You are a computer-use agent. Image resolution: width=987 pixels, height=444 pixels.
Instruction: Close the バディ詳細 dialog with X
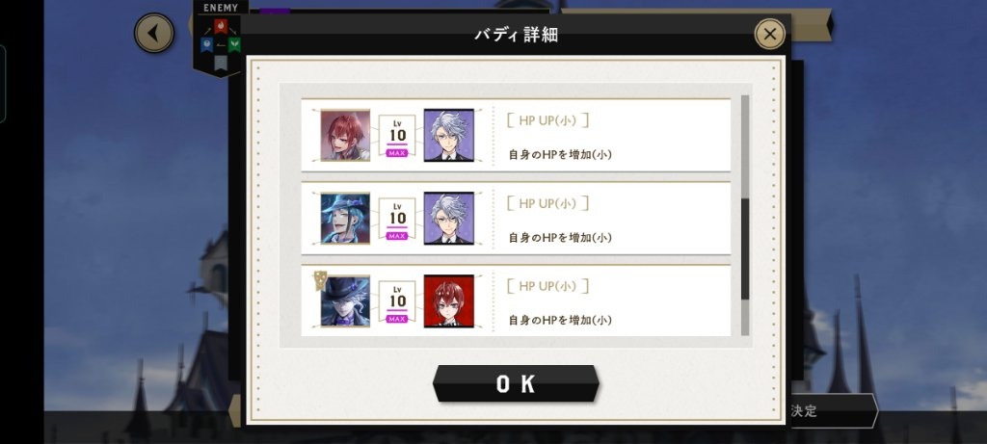tap(769, 34)
